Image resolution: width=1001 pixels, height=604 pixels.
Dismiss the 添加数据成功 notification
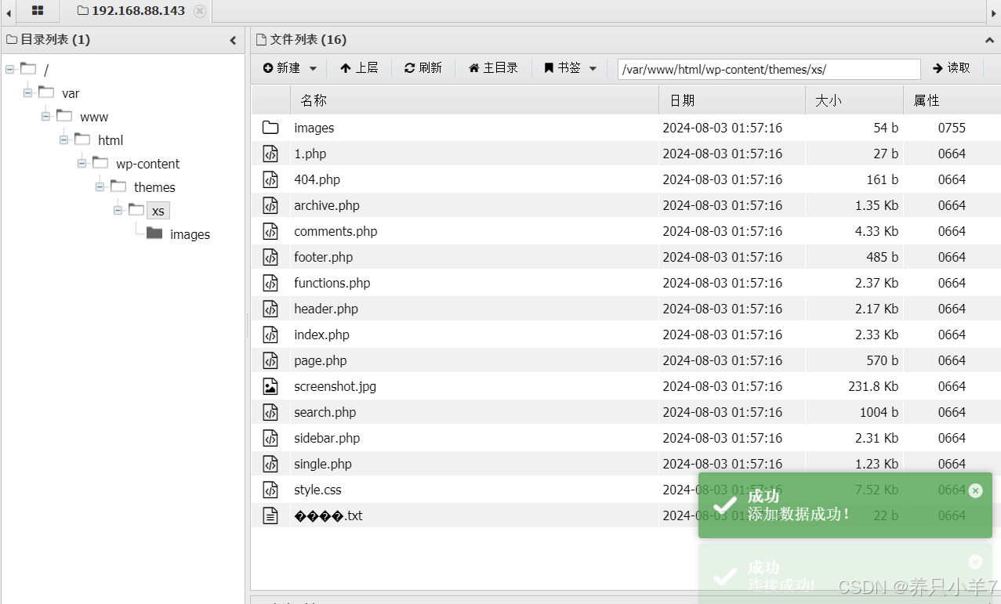[975, 490]
